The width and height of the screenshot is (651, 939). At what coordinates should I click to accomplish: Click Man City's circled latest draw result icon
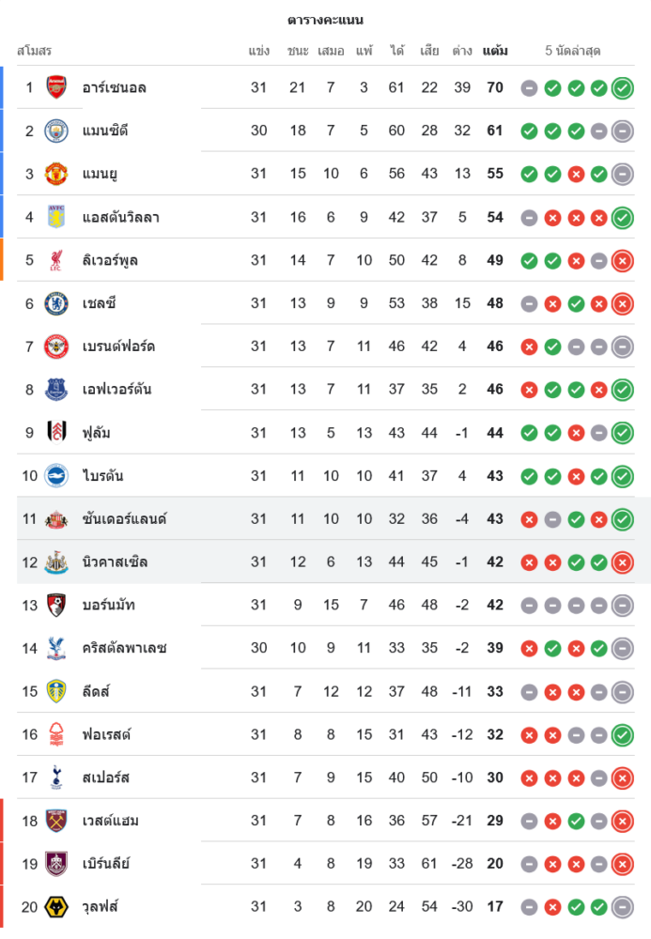[x=622, y=131]
